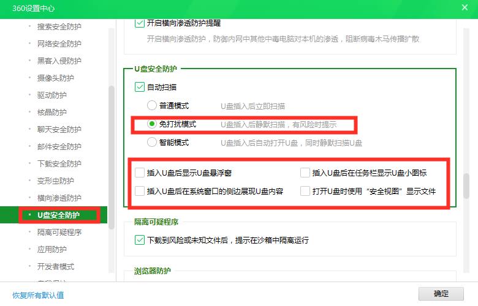Select the 免打扰模式 radio button
The width and height of the screenshot is (478, 306).
pos(152,124)
